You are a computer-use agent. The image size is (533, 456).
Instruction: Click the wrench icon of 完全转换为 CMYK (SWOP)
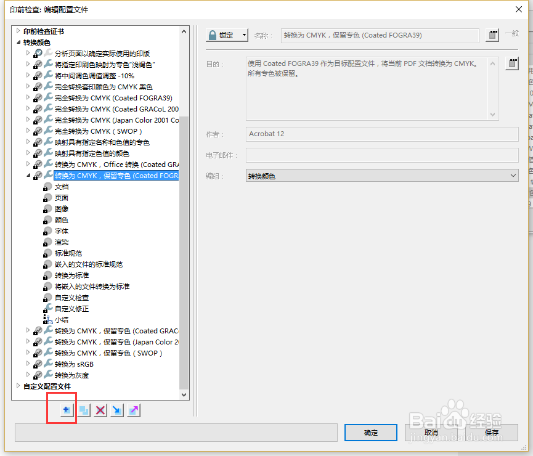tap(49, 131)
